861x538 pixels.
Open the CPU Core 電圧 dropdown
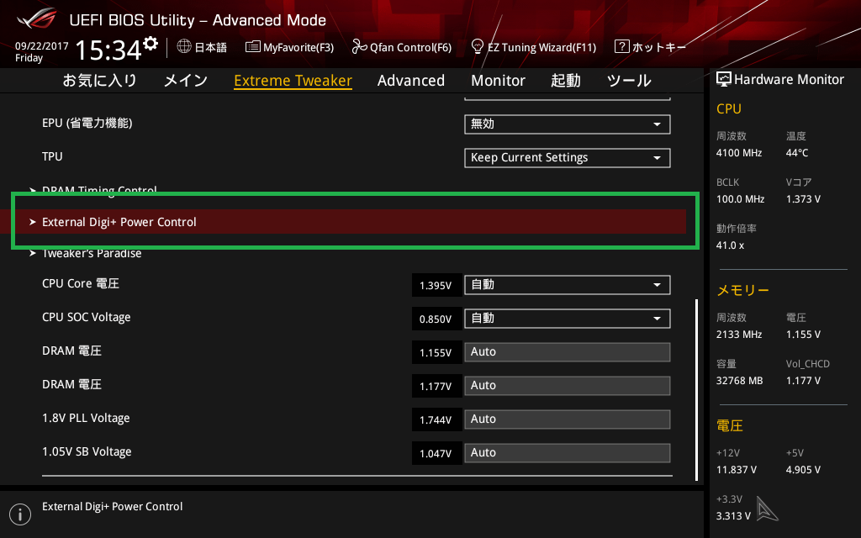click(x=568, y=285)
